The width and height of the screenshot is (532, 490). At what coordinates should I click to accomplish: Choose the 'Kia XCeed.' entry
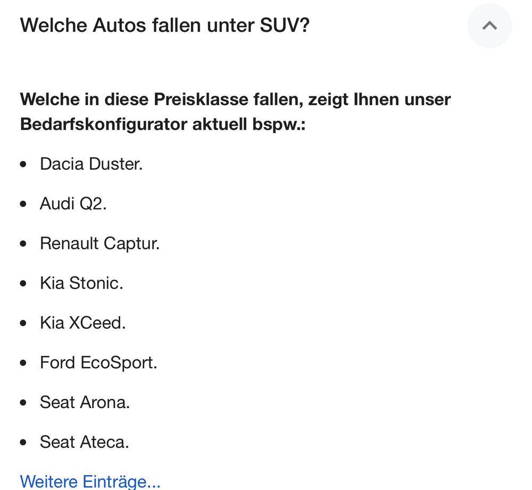pos(83,323)
